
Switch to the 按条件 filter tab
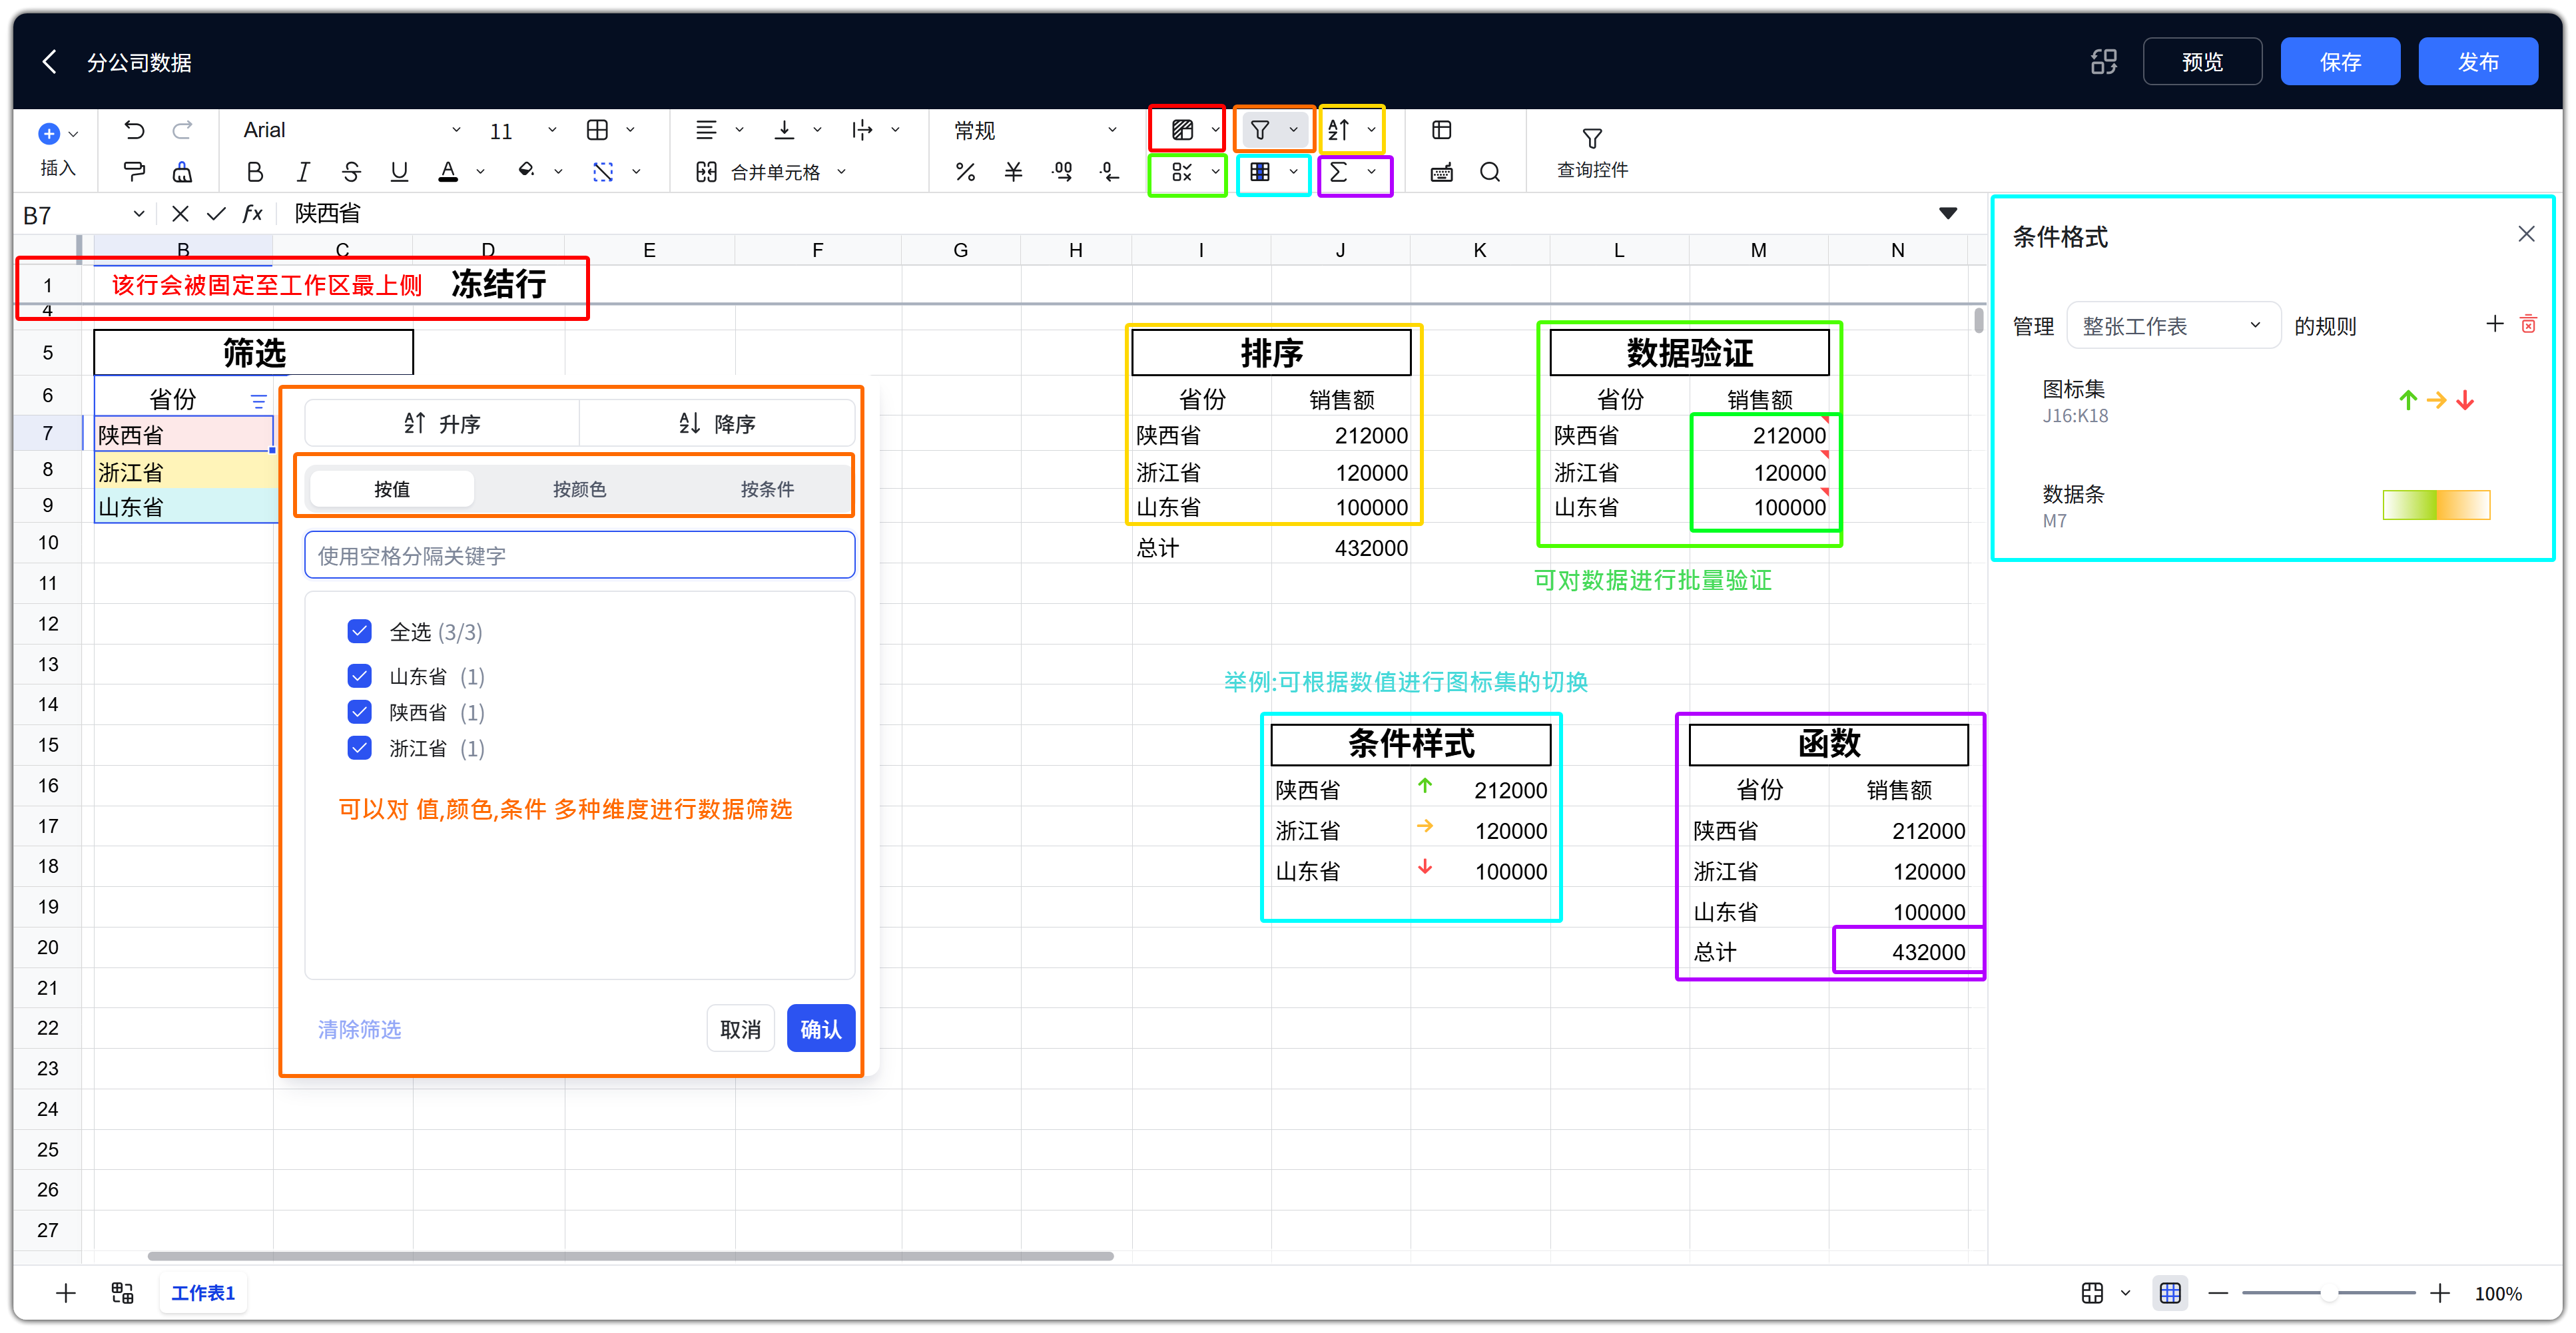point(767,489)
